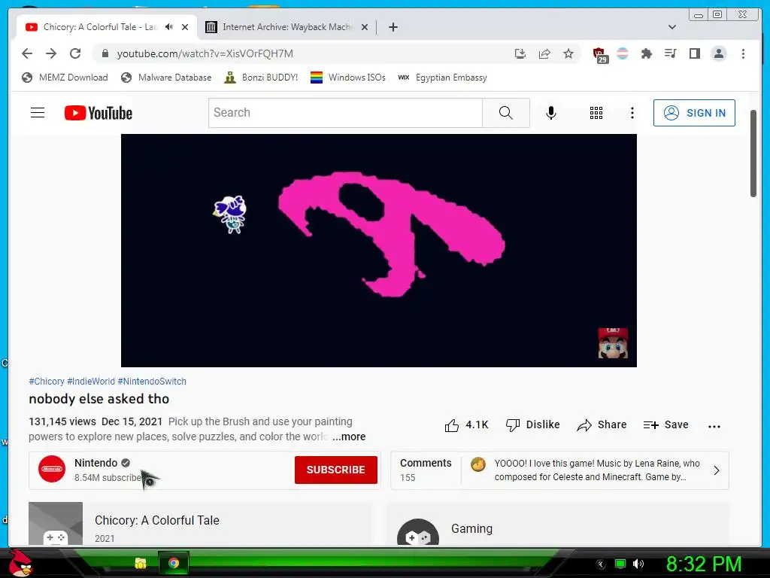The height and width of the screenshot is (578, 770).
Task: Expand the hidden tray icons arrow
Action: 601,564
